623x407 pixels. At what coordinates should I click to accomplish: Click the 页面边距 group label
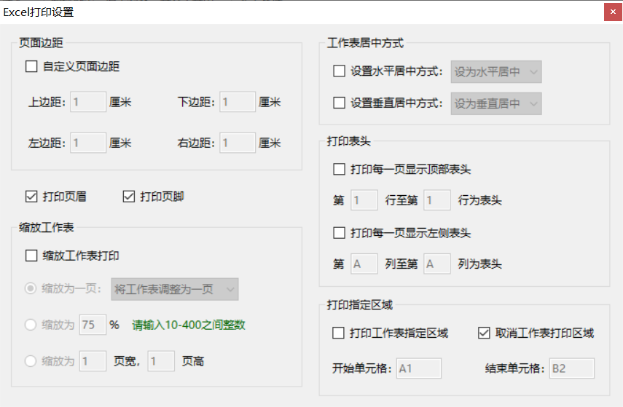[41, 42]
